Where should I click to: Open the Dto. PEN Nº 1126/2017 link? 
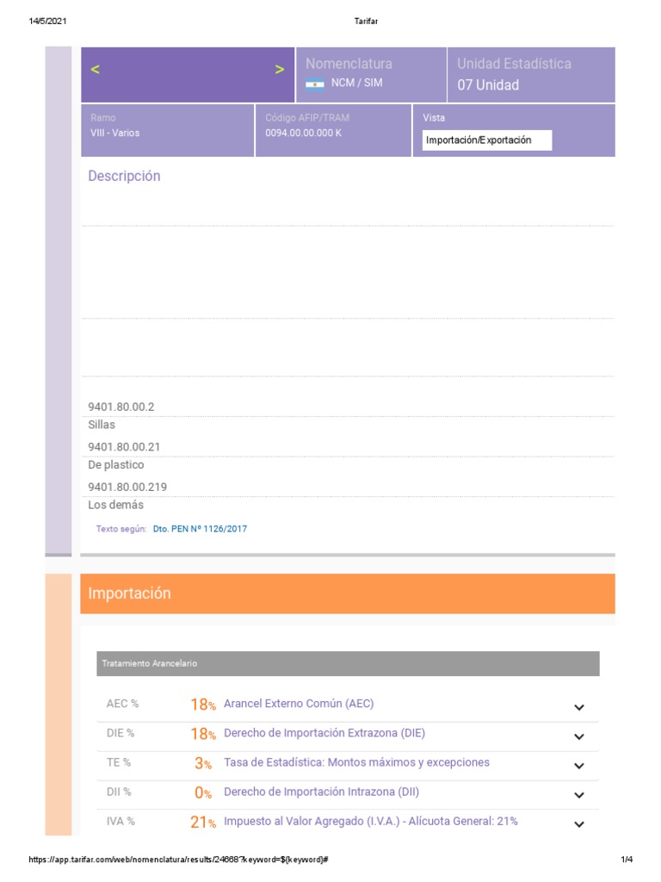pyautogui.click(x=200, y=529)
